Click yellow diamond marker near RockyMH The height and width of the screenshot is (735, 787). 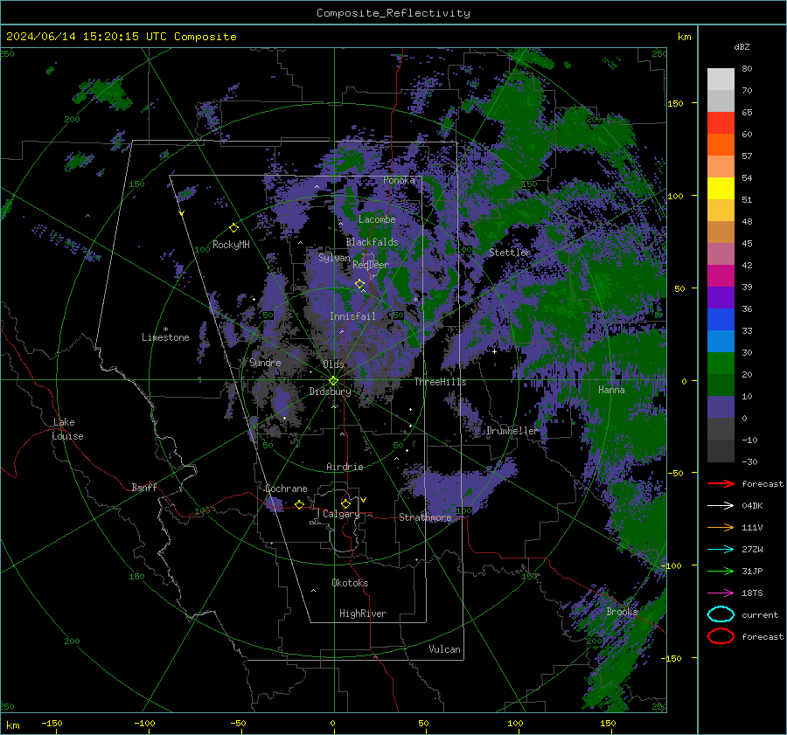233,228
